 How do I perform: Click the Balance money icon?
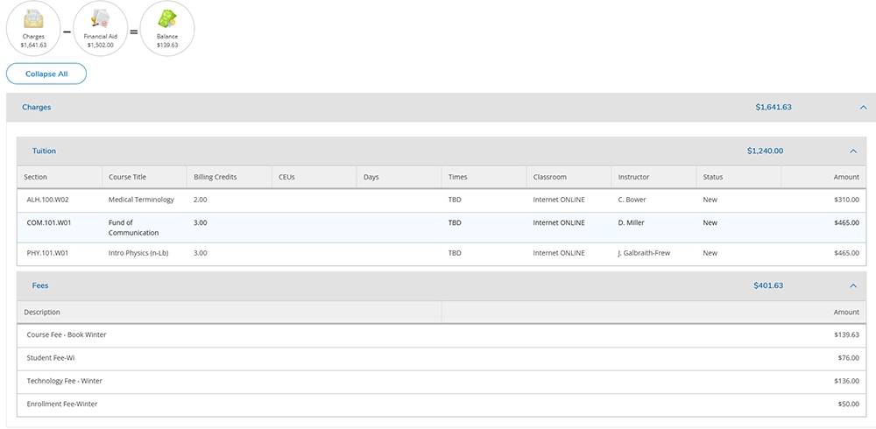point(167,19)
